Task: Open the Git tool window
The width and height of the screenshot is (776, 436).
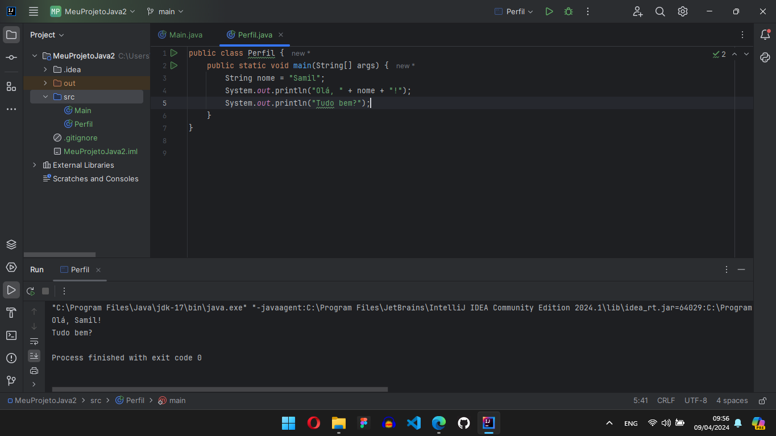Action: [11, 381]
